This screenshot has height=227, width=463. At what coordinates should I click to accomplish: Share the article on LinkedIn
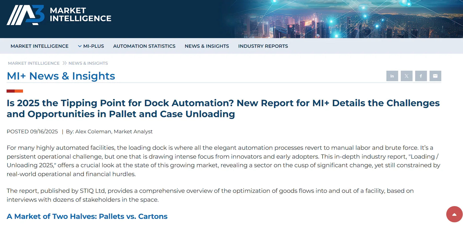[392, 76]
